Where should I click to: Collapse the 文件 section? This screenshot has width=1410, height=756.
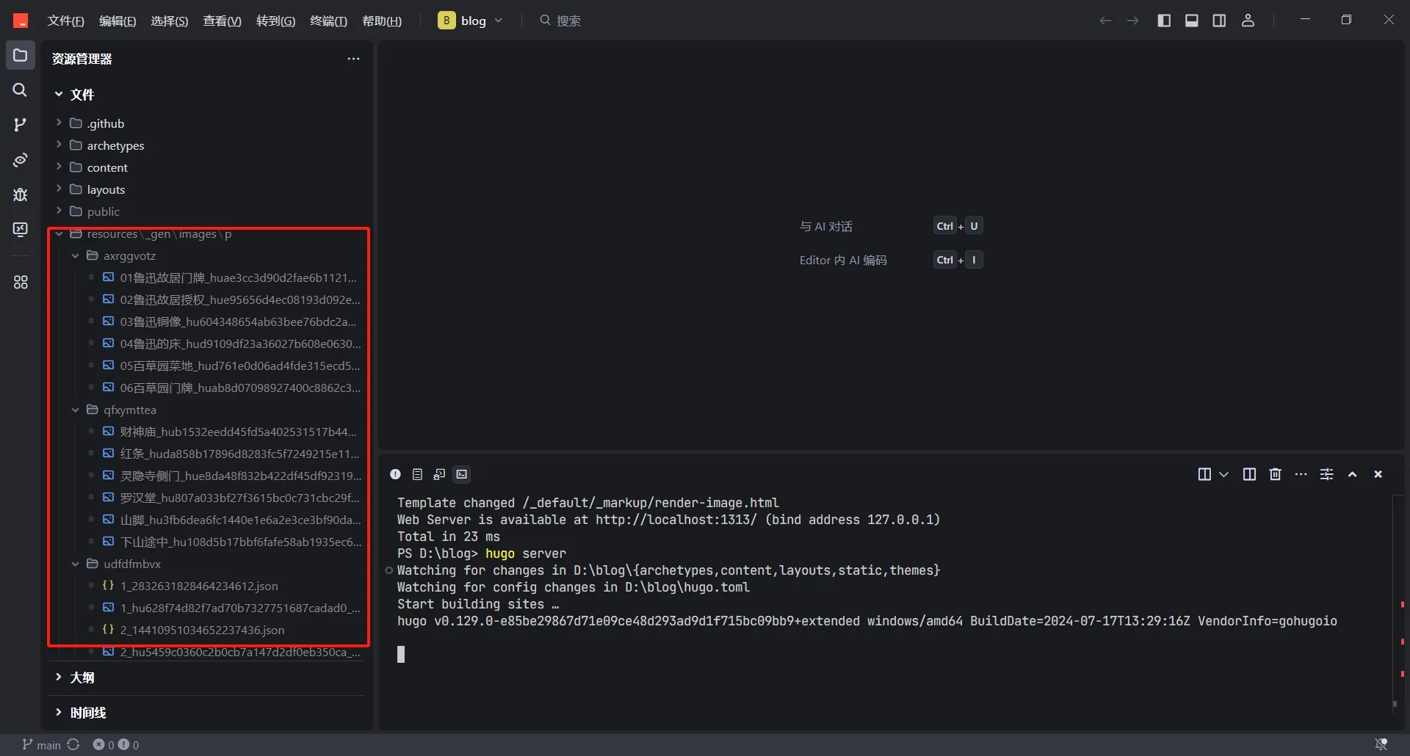[x=208, y=95]
